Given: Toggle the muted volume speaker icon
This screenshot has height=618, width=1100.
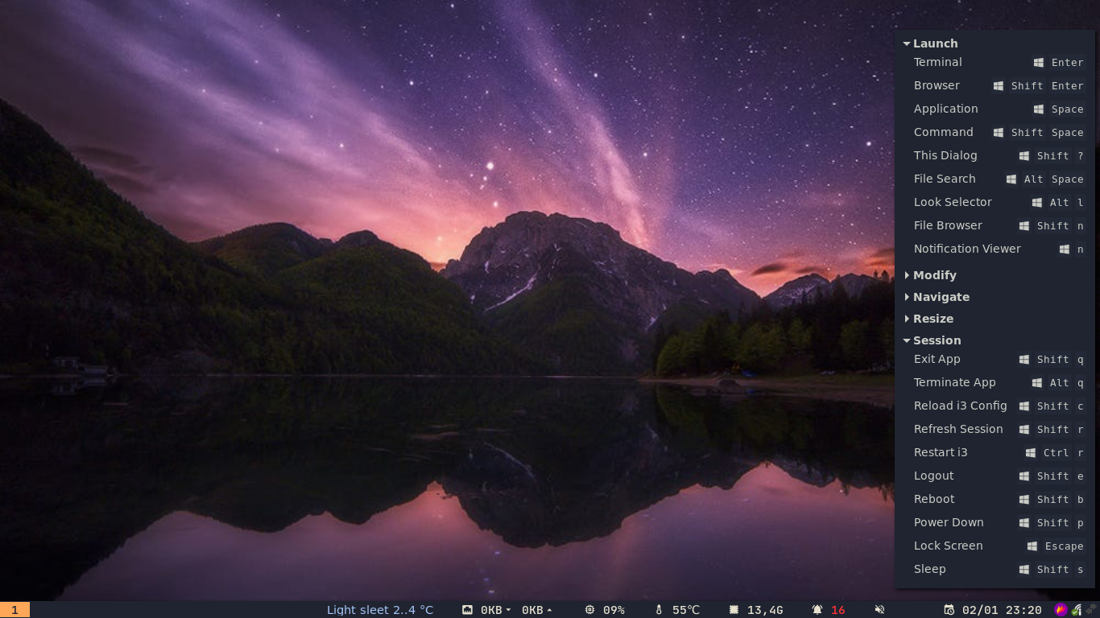Looking at the screenshot, I should point(879,610).
